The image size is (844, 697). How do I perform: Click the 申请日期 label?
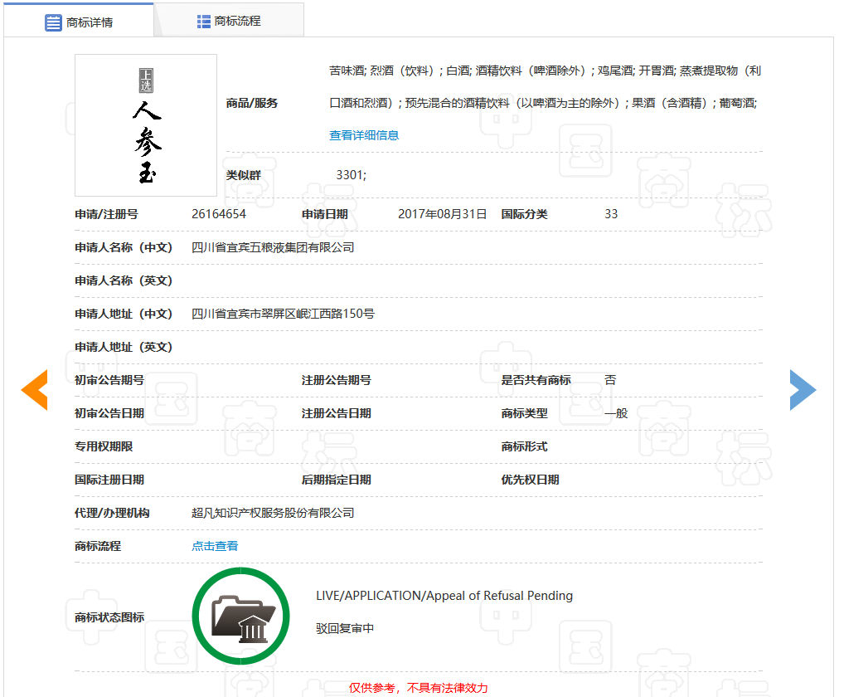point(324,214)
